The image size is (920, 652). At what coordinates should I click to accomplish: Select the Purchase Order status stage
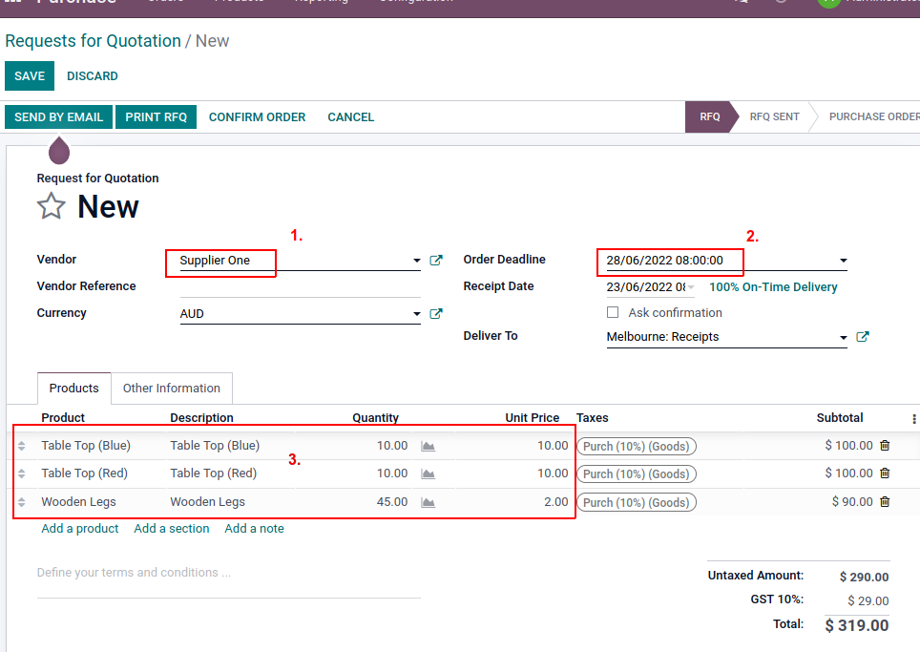click(873, 116)
